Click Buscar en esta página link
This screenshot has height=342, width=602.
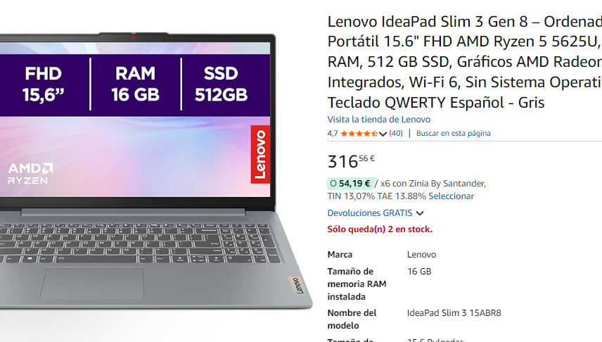[x=454, y=133]
